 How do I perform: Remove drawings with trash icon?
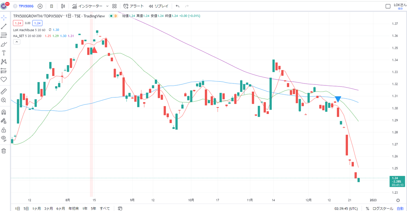click(x=4, y=151)
